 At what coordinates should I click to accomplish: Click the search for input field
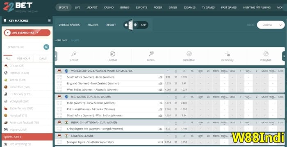25,47
